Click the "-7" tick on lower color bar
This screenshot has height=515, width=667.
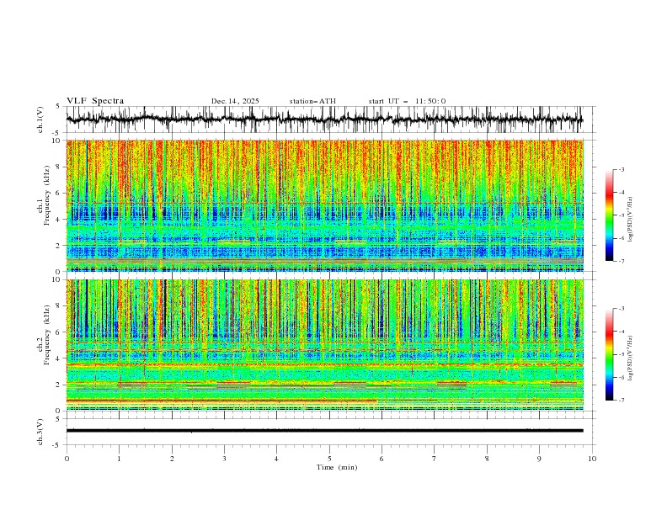coord(621,401)
